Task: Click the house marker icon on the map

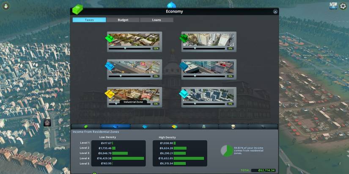Action: tap(47, 123)
